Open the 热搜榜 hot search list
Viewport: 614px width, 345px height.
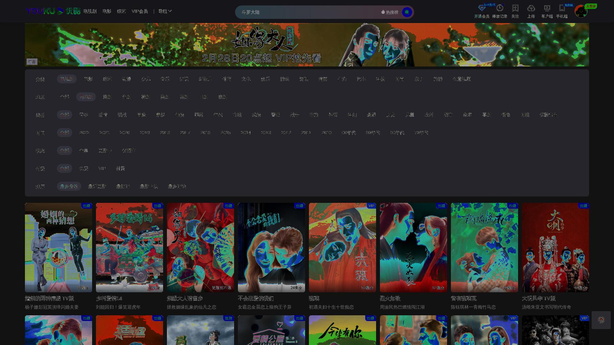point(390,12)
